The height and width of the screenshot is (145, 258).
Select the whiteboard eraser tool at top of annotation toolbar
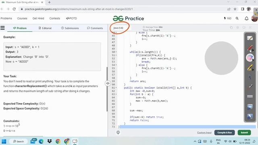pyautogui.click(x=250, y=38)
